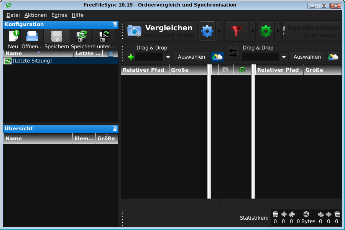Click left Auswählen folder button

[x=191, y=57]
